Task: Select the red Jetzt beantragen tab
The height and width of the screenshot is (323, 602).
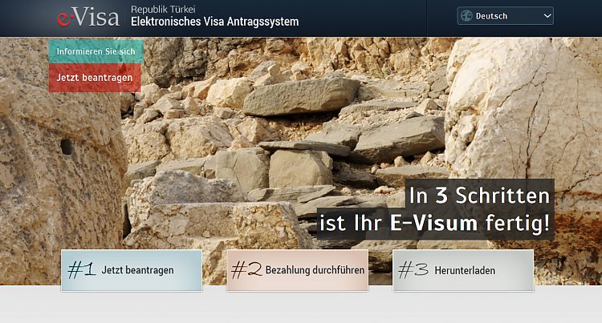Action: click(95, 78)
